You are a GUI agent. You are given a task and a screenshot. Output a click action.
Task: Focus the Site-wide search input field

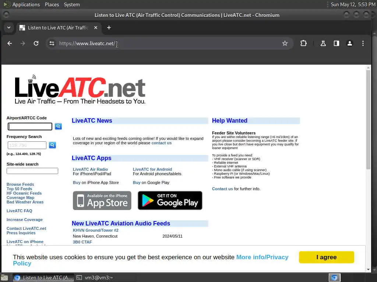click(x=32, y=171)
